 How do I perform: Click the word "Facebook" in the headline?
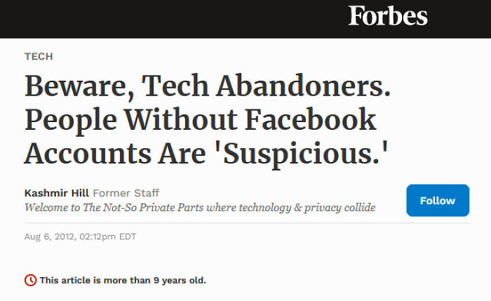tap(309, 120)
